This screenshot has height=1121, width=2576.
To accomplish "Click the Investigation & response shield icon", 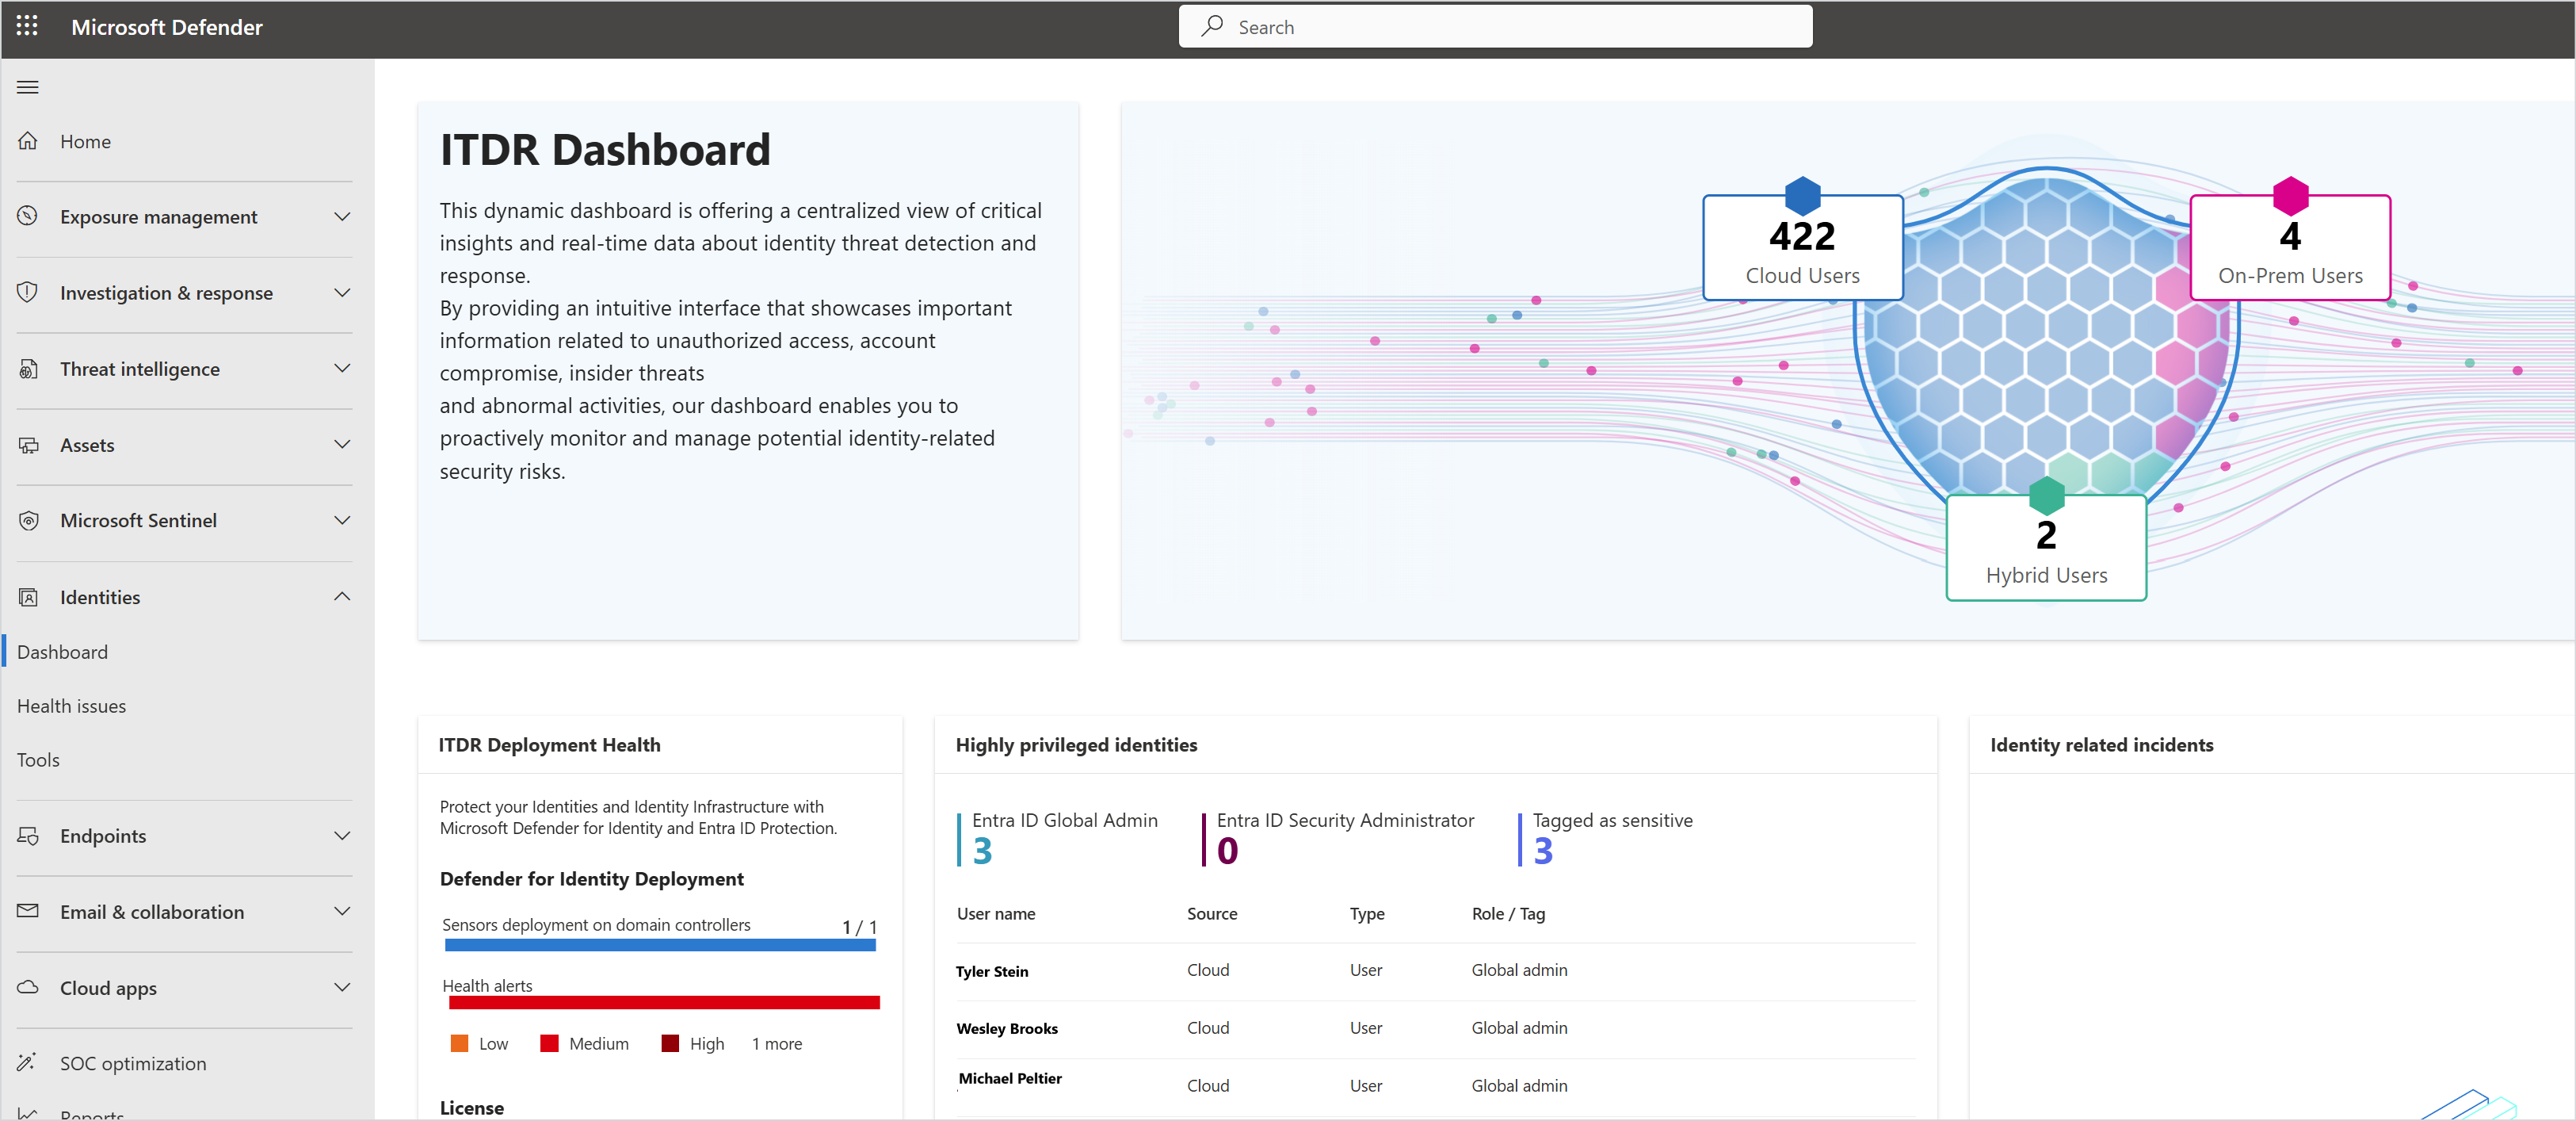I will pos(28,293).
